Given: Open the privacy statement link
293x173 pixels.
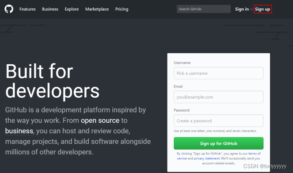Looking at the screenshot, I should coord(207,158).
